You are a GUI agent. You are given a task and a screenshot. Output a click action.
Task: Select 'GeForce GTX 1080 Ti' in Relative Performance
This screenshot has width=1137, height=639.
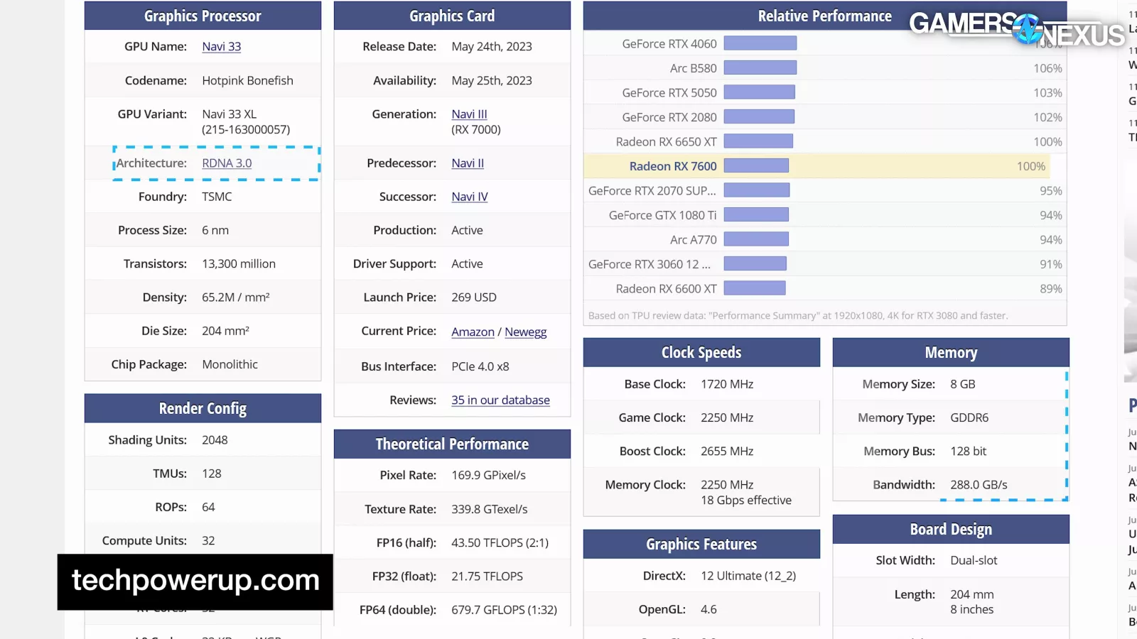click(663, 215)
